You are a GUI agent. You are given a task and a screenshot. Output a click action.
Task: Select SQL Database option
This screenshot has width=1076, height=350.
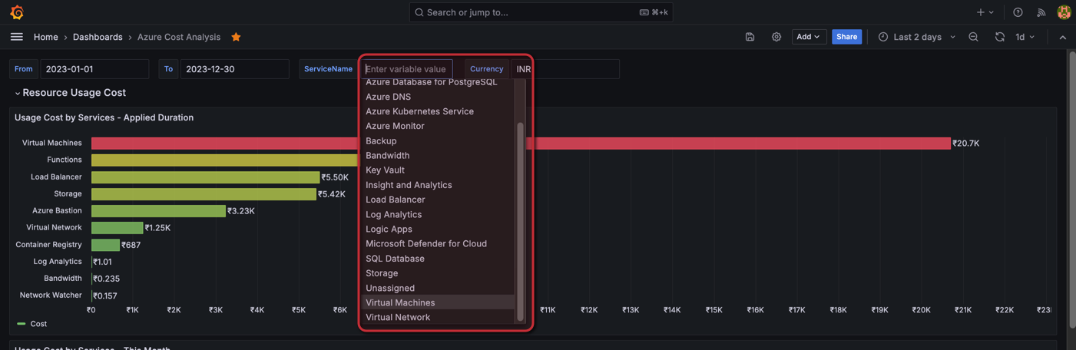point(438,259)
